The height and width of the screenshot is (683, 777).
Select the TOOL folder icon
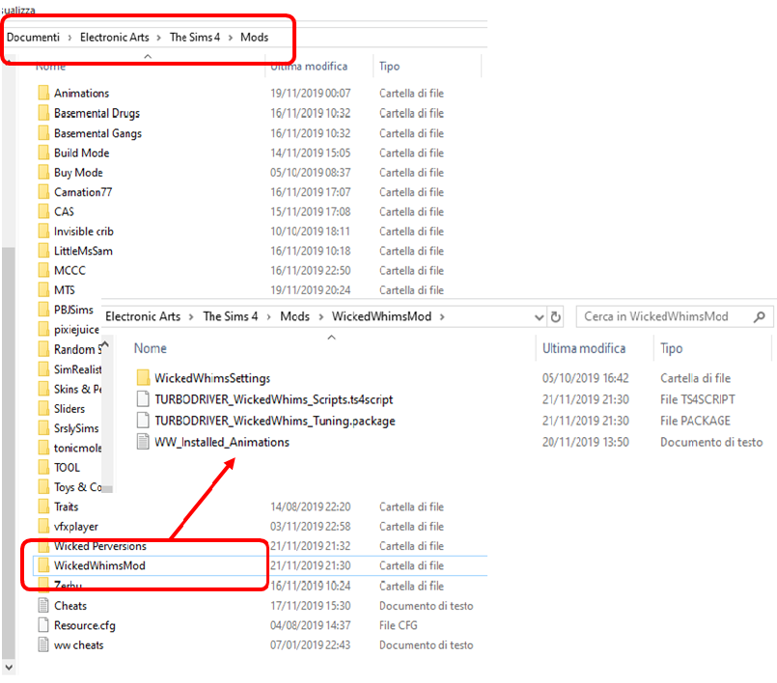43,468
